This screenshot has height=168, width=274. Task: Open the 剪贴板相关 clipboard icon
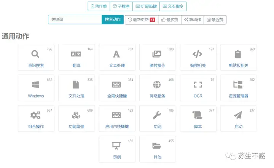tap(238, 54)
